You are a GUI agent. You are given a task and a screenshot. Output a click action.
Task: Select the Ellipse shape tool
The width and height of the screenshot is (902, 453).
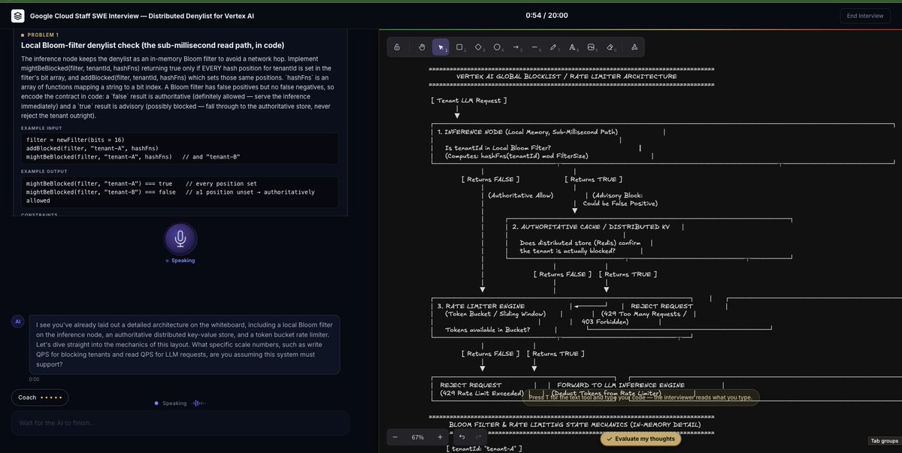click(x=498, y=47)
